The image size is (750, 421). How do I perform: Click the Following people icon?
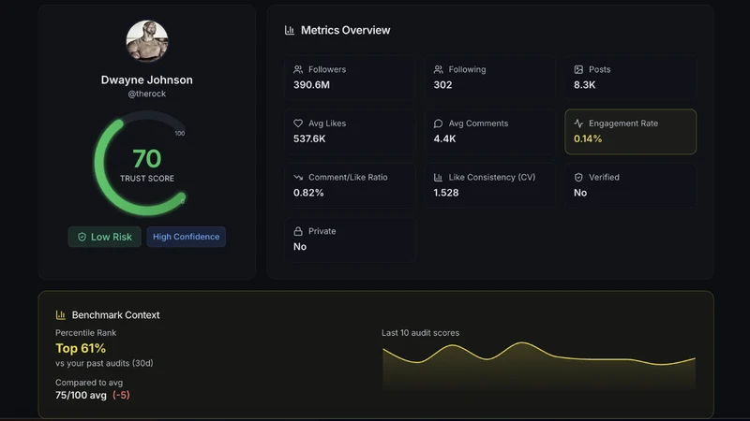pos(438,69)
